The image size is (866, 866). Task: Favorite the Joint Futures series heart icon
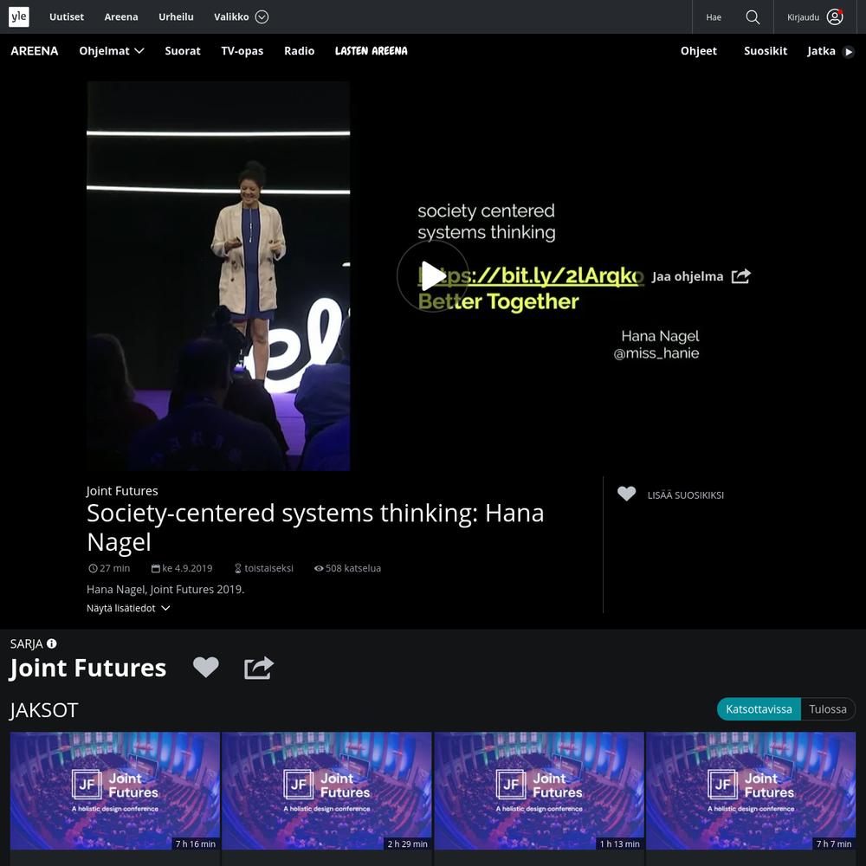point(206,667)
